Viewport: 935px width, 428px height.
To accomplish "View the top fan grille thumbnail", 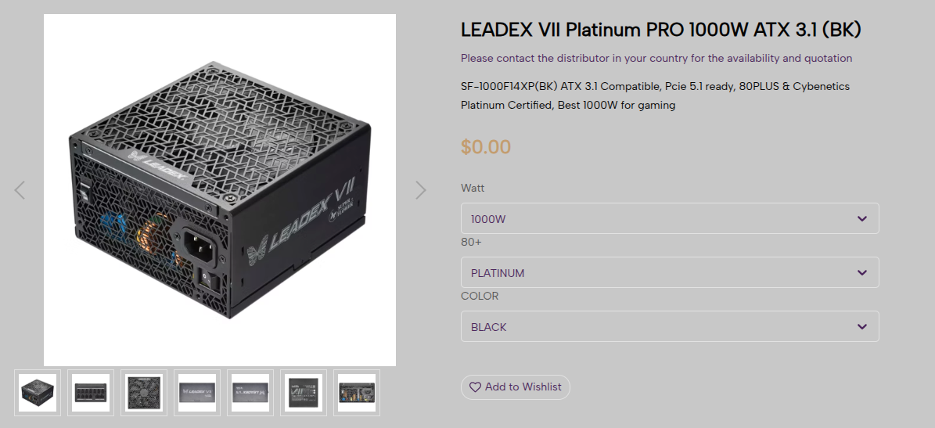I will [144, 392].
